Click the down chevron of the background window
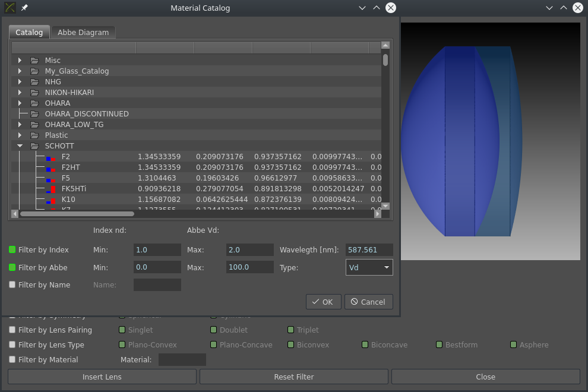588x392 pixels. [x=549, y=8]
